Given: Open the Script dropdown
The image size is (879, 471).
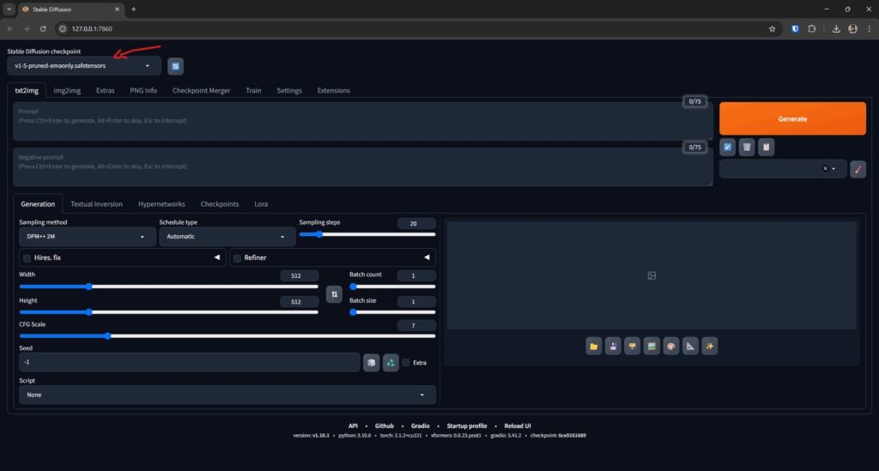Looking at the screenshot, I should coord(227,395).
